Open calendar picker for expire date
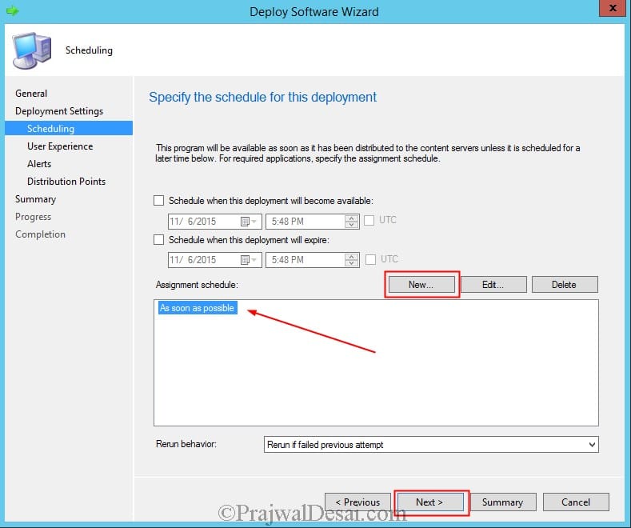 point(248,260)
